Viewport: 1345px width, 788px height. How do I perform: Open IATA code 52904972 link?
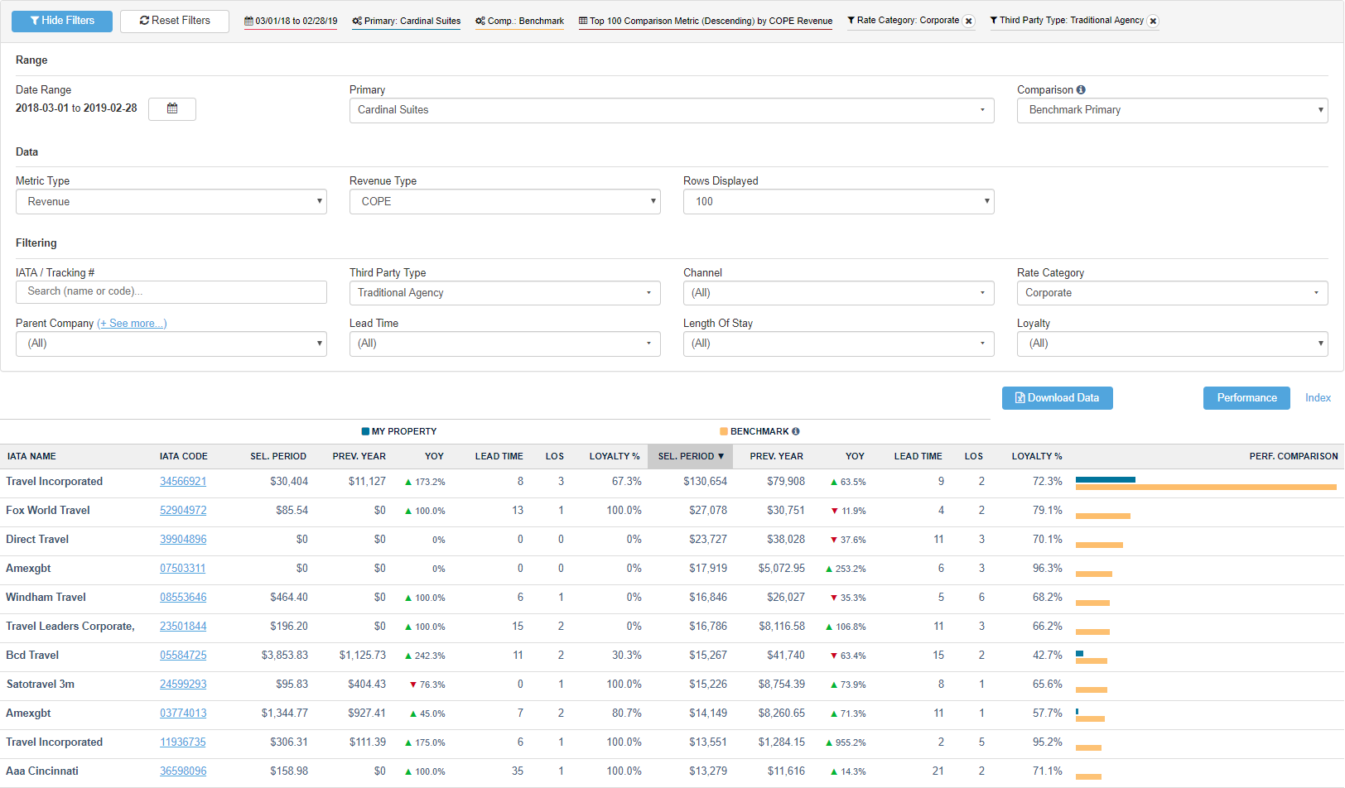[x=183, y=511]
